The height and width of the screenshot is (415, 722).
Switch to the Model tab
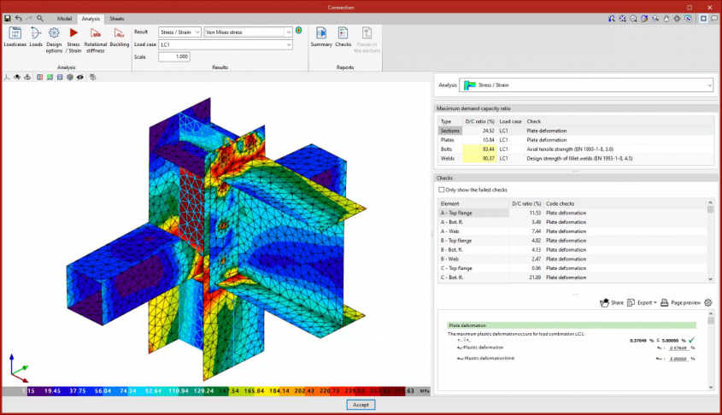pos(64,19)
